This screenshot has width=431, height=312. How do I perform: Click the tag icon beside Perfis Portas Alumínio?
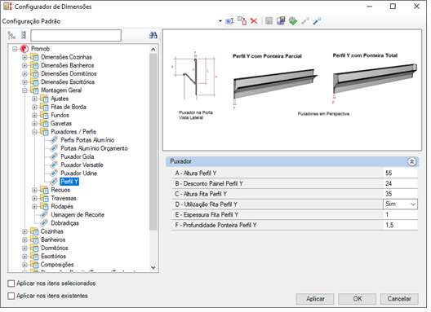pyautogui.click(x=54, y=141)
